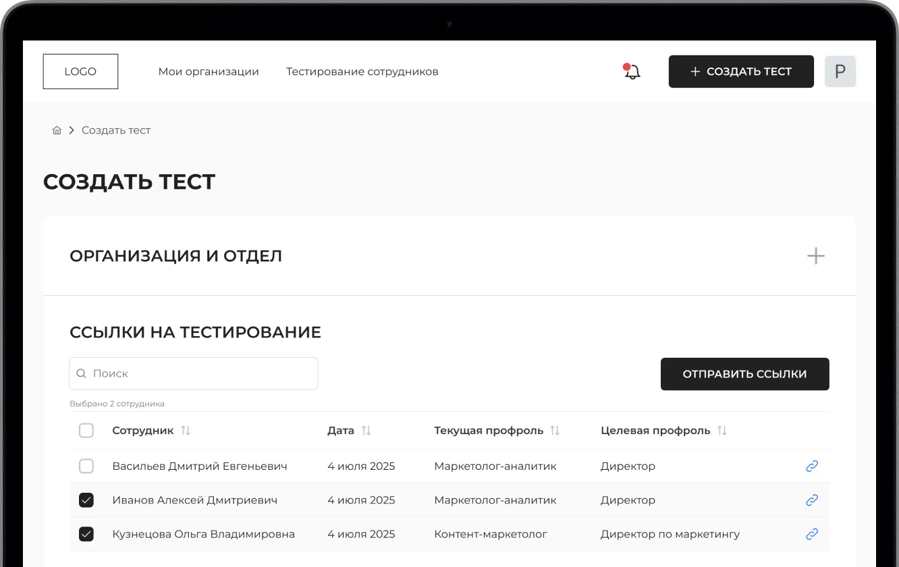899x567 pixels.
Task: Uncheck the box for Кузнецова Ольга Владимировна
Action: 86,534
